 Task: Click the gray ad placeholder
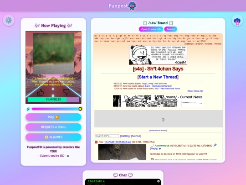click(x=158, y=119)
